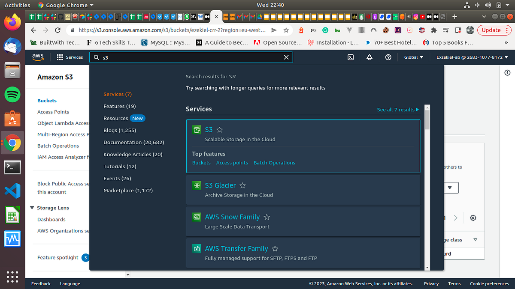Open the AWS help question mark
The width and height of the screenshot is (515, 289).
[388, 57]
